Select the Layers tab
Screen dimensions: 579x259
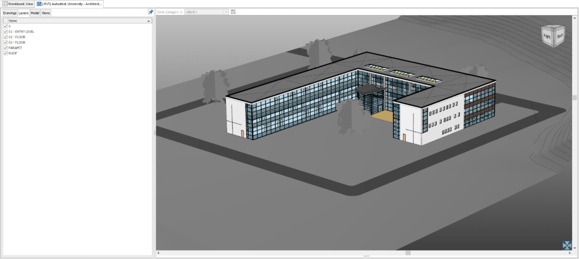point(24,13)
